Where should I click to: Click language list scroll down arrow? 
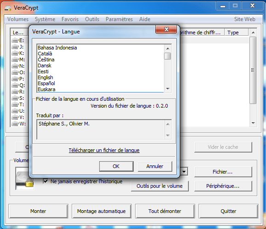168,89
